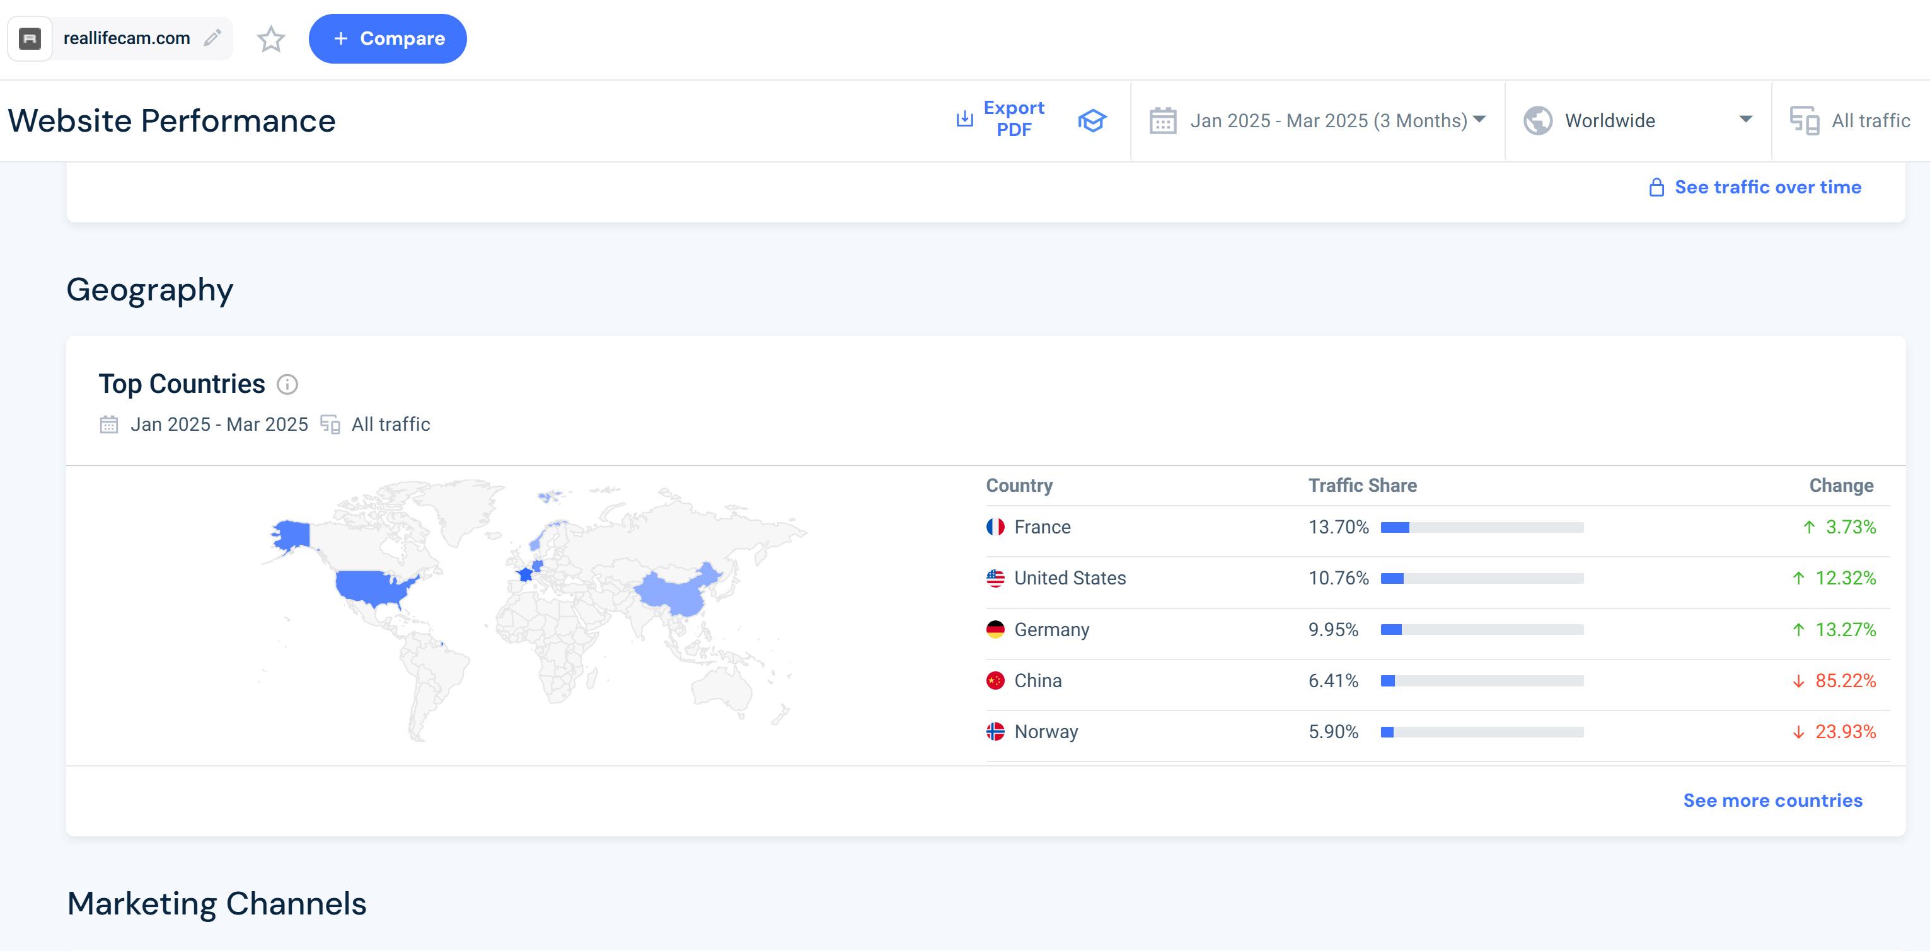Click the calendar icon in date filter
The width and height of the screenshot is (1930, 951).
tap(1163, 120)
